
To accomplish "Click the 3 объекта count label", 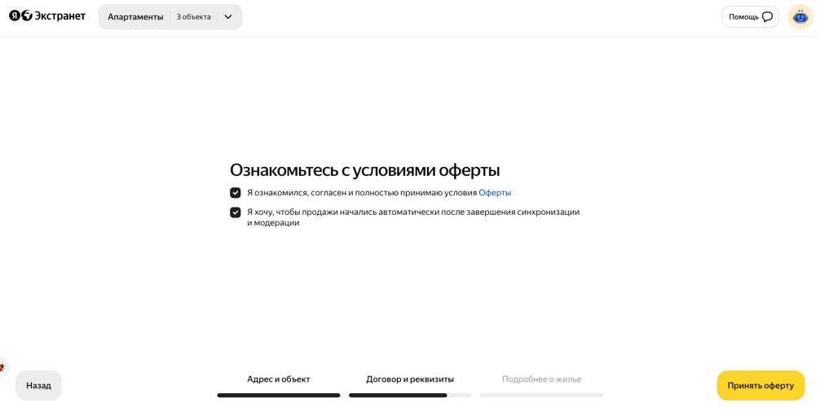I will click(x=193, y=17).
